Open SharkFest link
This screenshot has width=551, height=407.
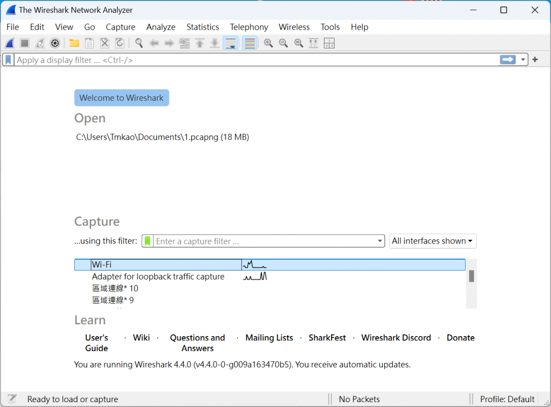coord(327,338)
